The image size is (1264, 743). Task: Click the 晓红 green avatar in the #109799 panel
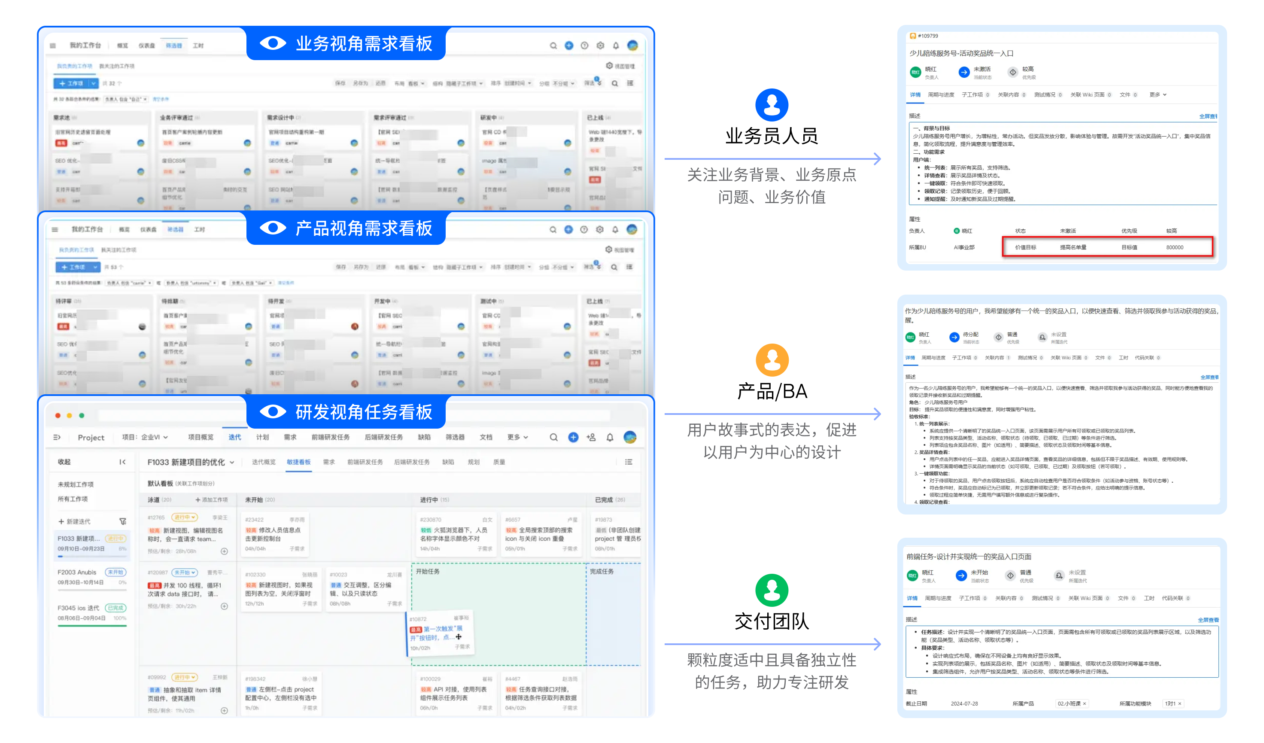[915, 72]
